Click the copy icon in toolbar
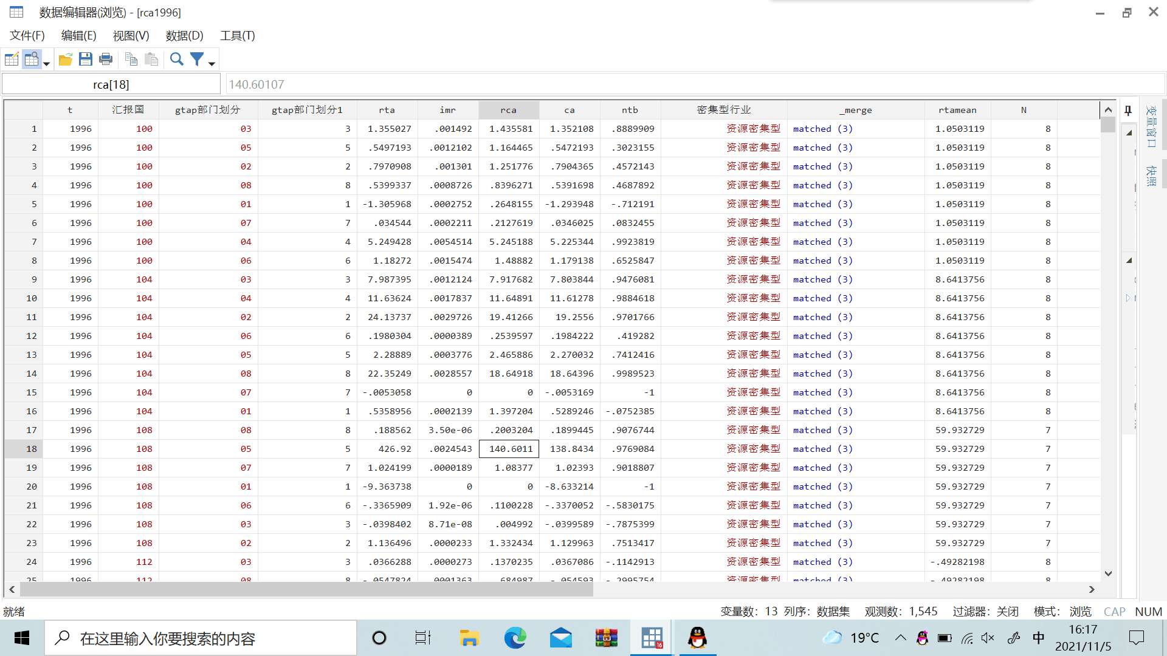Screen dimensions: 1167x656 pos(131,60)
